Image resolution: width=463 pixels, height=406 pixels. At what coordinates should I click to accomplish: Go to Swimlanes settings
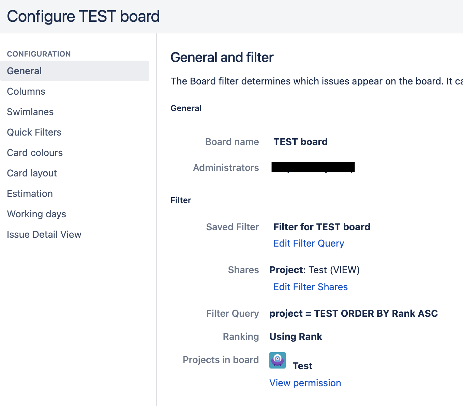tap(30, 112)
